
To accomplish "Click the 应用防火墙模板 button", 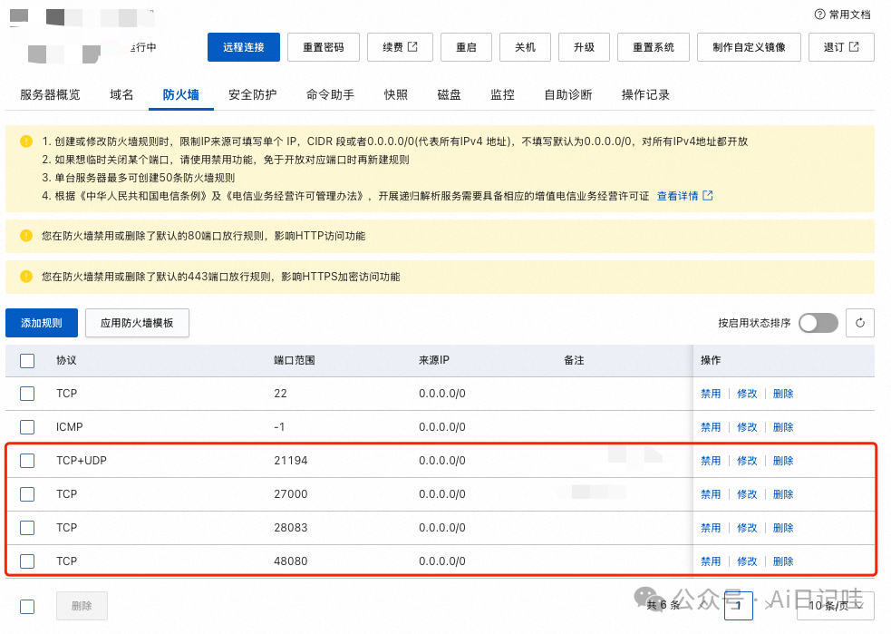I will coord(137,323).
